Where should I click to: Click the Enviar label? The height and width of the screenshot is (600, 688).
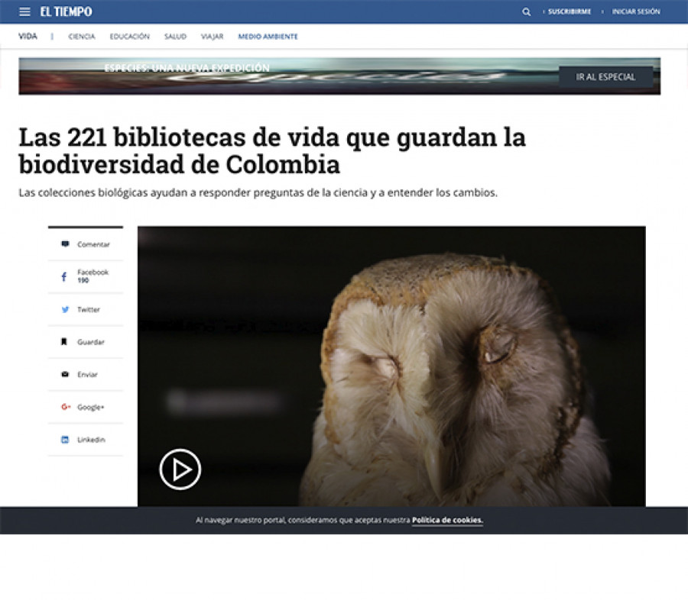pyautogui.click(x=87, y=374)
